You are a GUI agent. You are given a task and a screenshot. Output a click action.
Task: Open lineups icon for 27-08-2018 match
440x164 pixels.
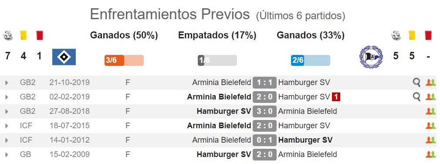pyautogui.click(x=430, y=111)
